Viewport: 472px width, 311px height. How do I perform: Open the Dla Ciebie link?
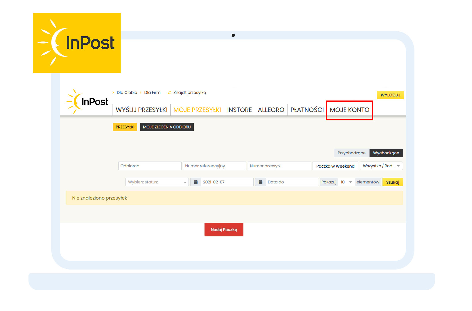coord(127,92)
